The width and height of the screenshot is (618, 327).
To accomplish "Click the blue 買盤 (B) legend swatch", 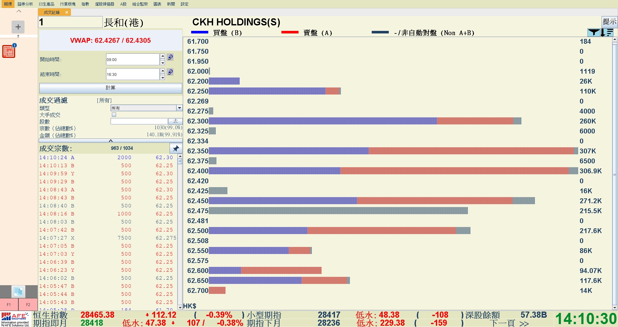I will (200, 32).
